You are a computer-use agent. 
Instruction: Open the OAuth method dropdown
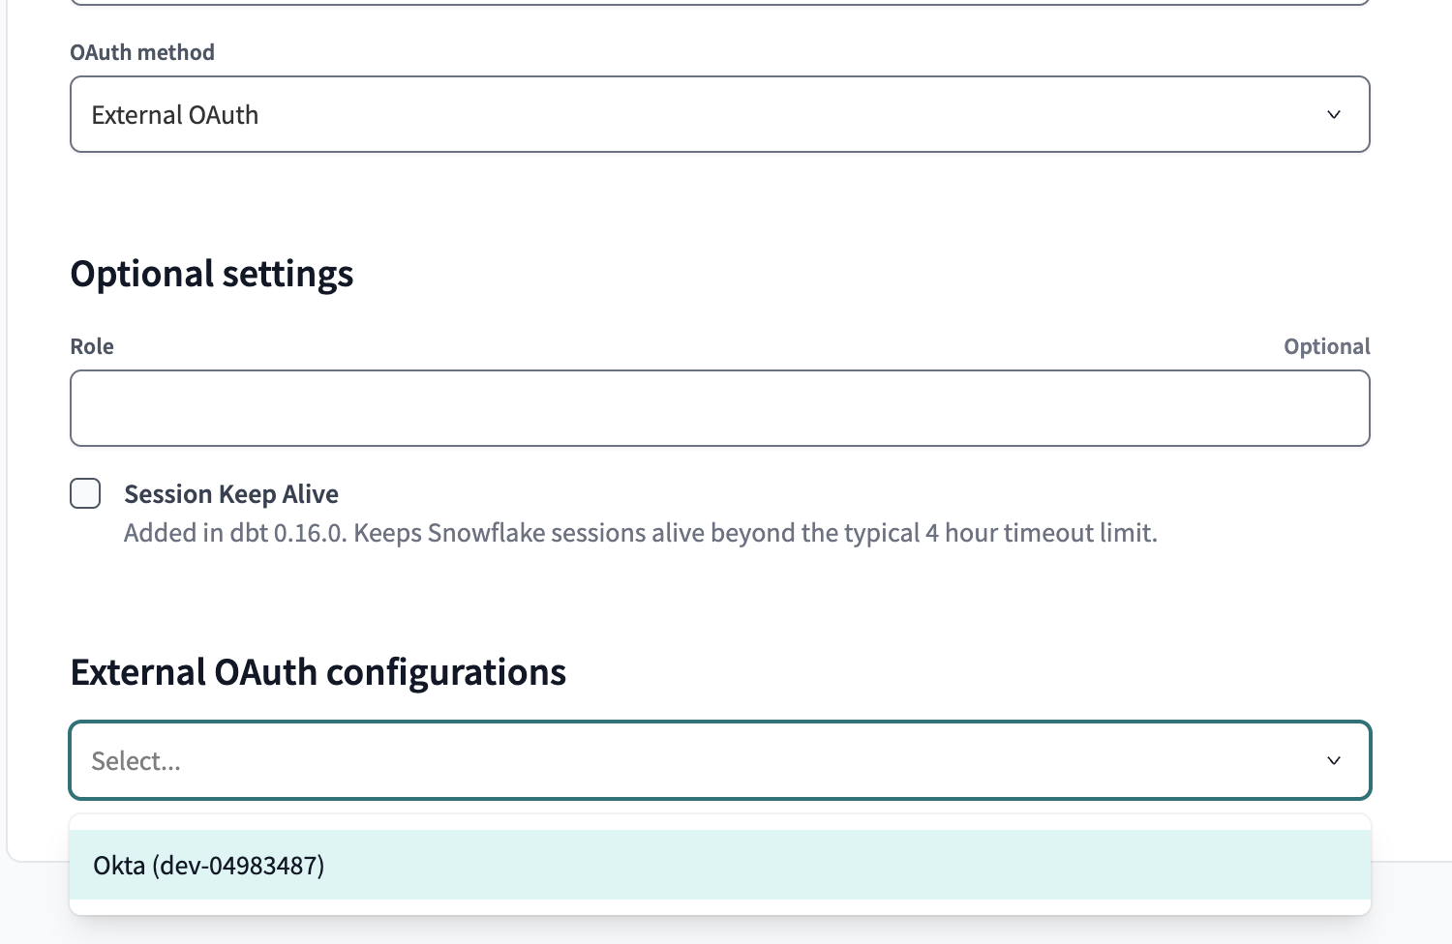[x=719, y=114]
